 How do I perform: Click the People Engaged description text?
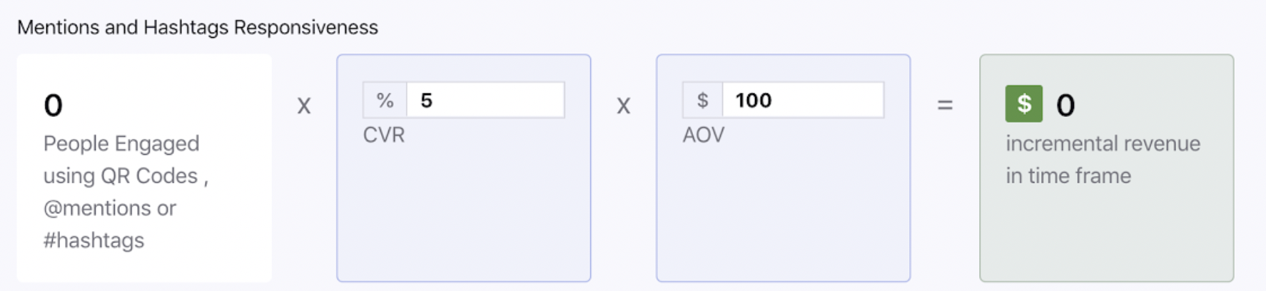(x=126, y=192)
